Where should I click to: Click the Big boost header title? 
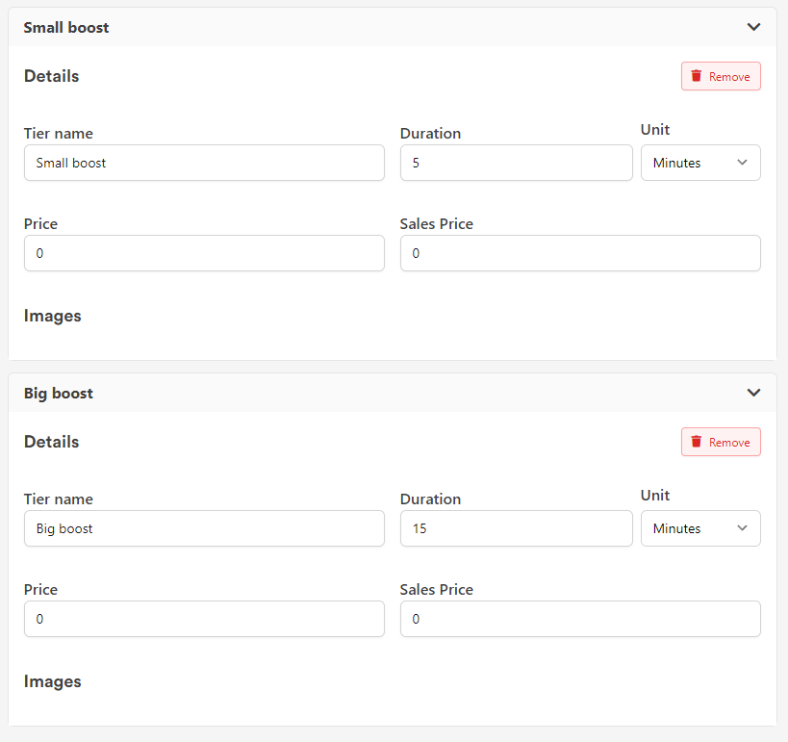click(x=59, y=393)
